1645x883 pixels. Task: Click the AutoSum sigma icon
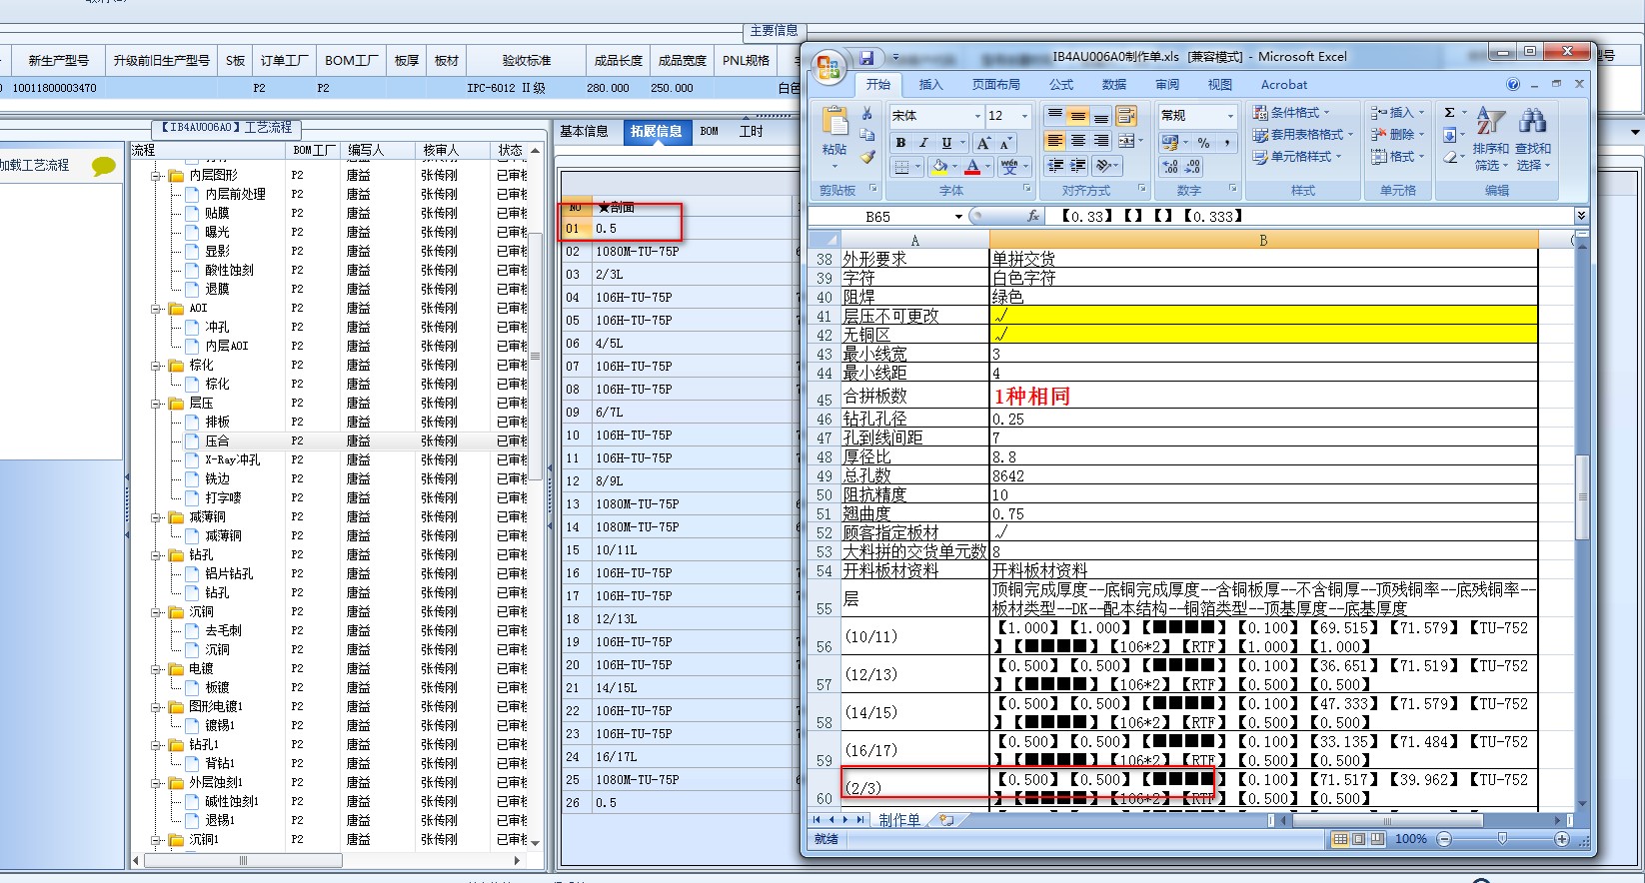1450,112
